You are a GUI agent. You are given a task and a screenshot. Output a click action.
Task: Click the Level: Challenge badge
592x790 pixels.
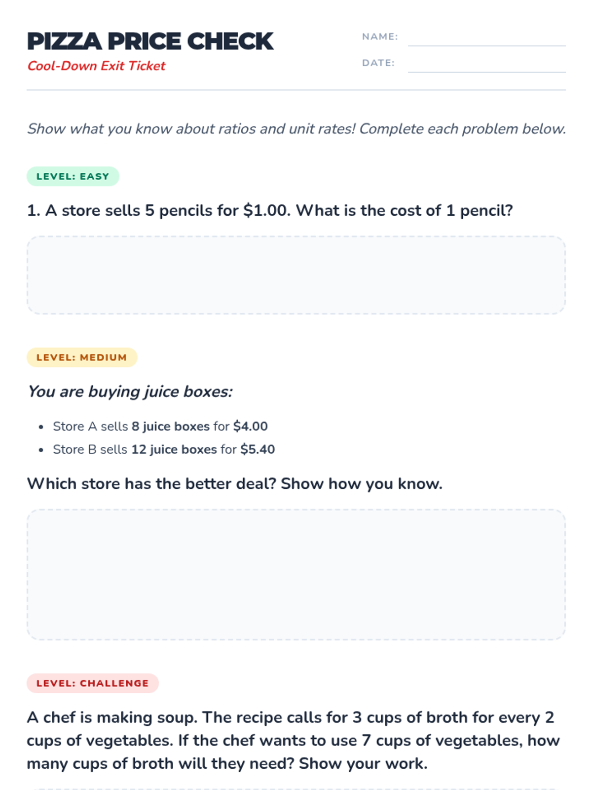(93, 683)
